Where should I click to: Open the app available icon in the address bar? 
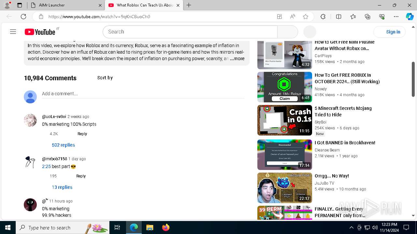pos(279,17)
